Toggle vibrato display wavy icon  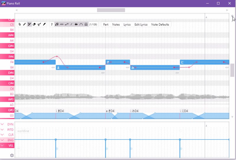(62, 25)
